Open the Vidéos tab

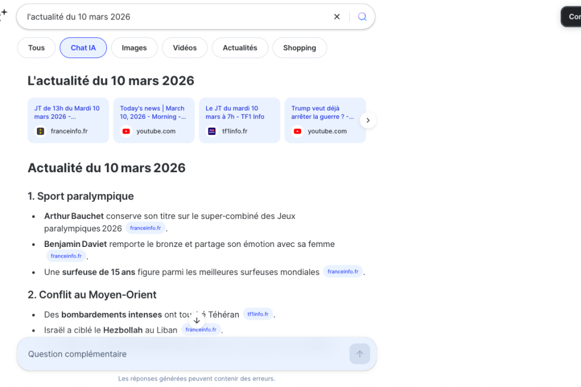pyautogui.click(x=185, y=47)
